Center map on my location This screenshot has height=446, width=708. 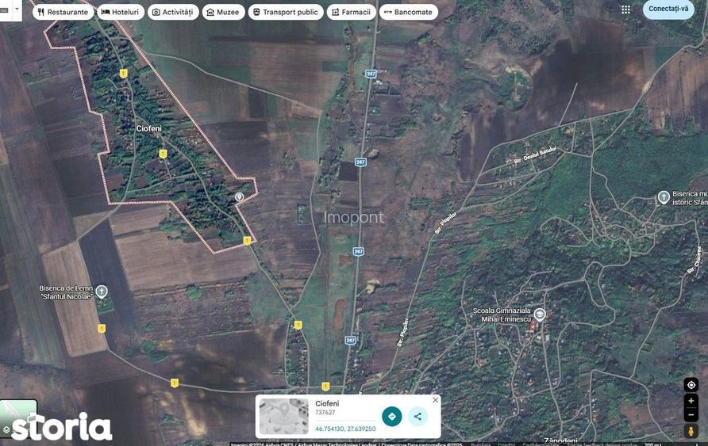(691, 385)
